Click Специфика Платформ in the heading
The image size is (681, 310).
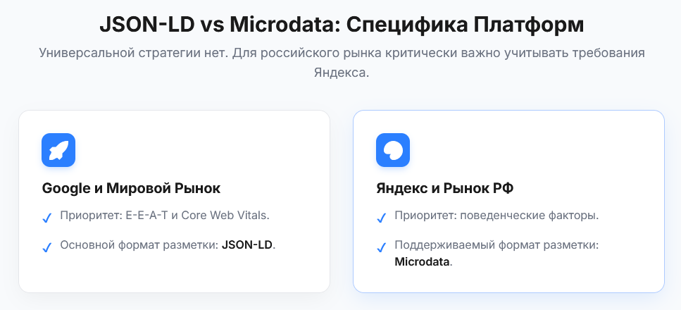click(465, 25)
